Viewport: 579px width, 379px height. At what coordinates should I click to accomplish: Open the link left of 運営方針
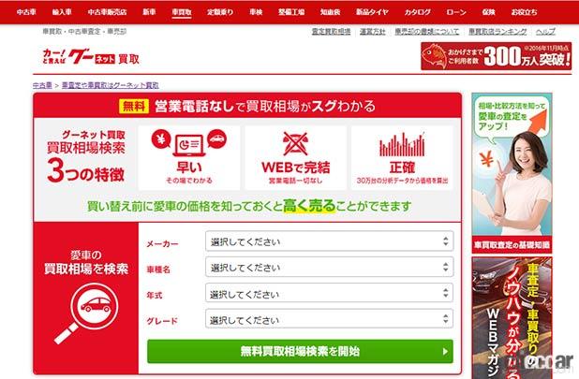coord(332,32)
